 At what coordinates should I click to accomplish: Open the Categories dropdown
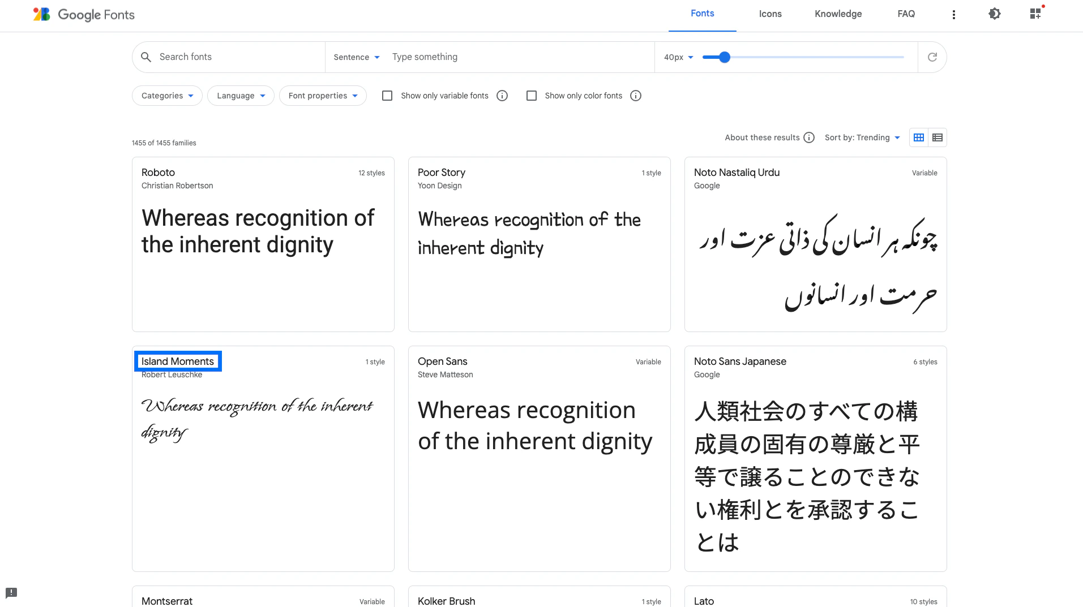pyautogui.click(x=166, y=96)
